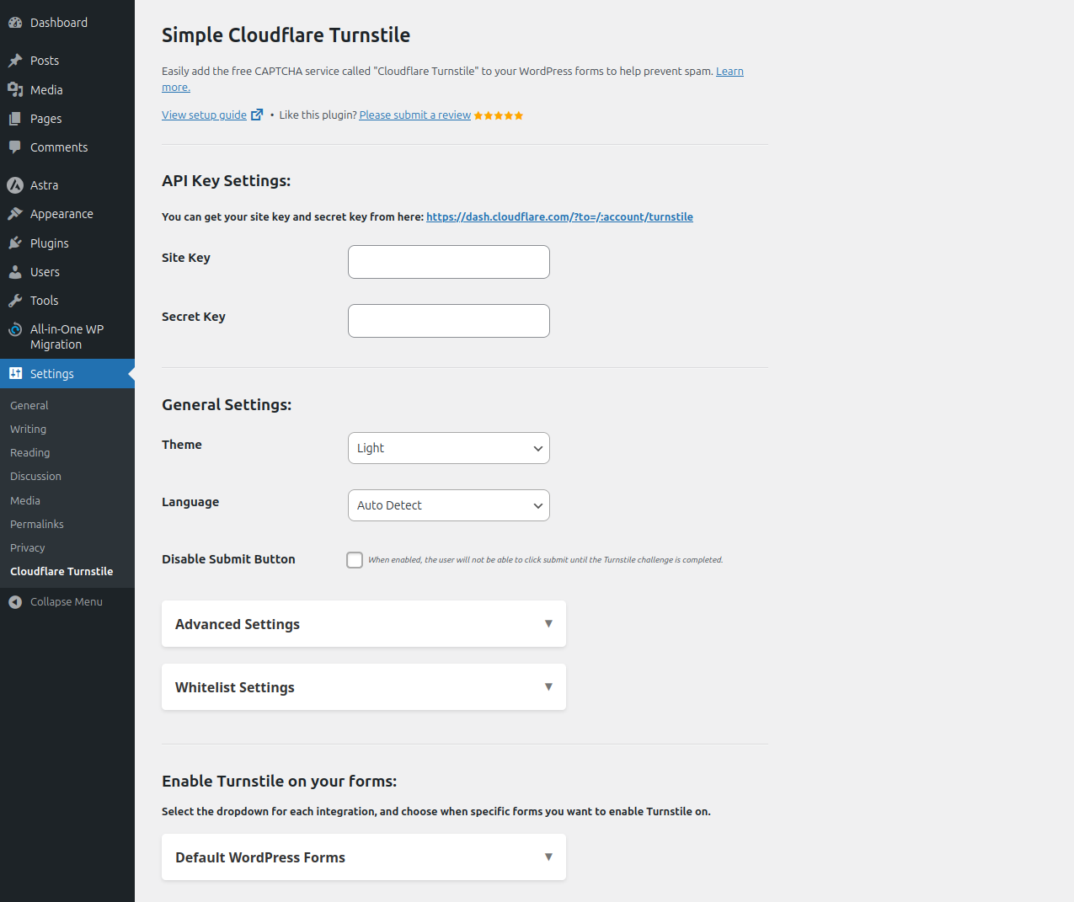Click the All-in-One WP Migration icon
The image size is (1074, 902).
(15, 329)
